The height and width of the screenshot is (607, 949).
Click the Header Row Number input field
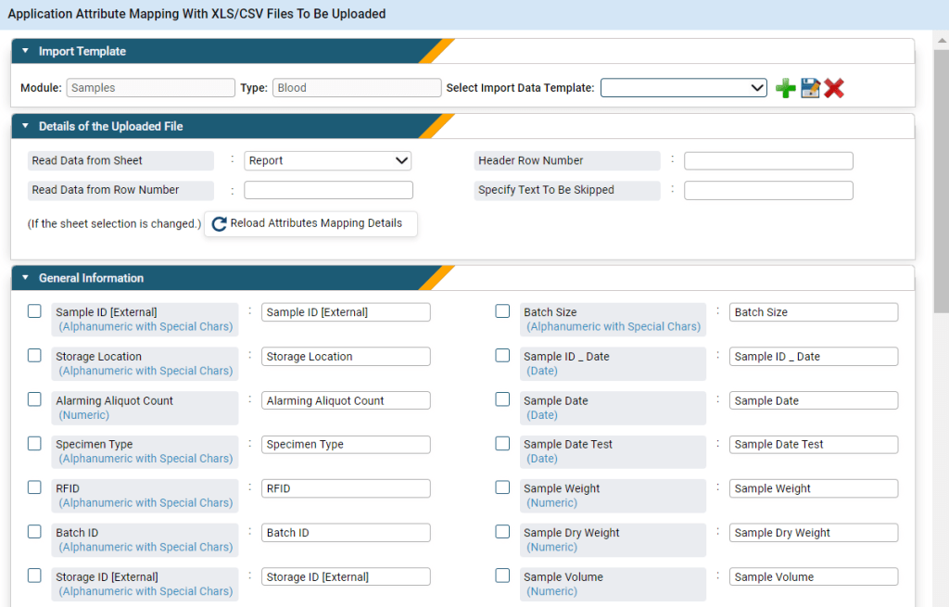[767, 160]
